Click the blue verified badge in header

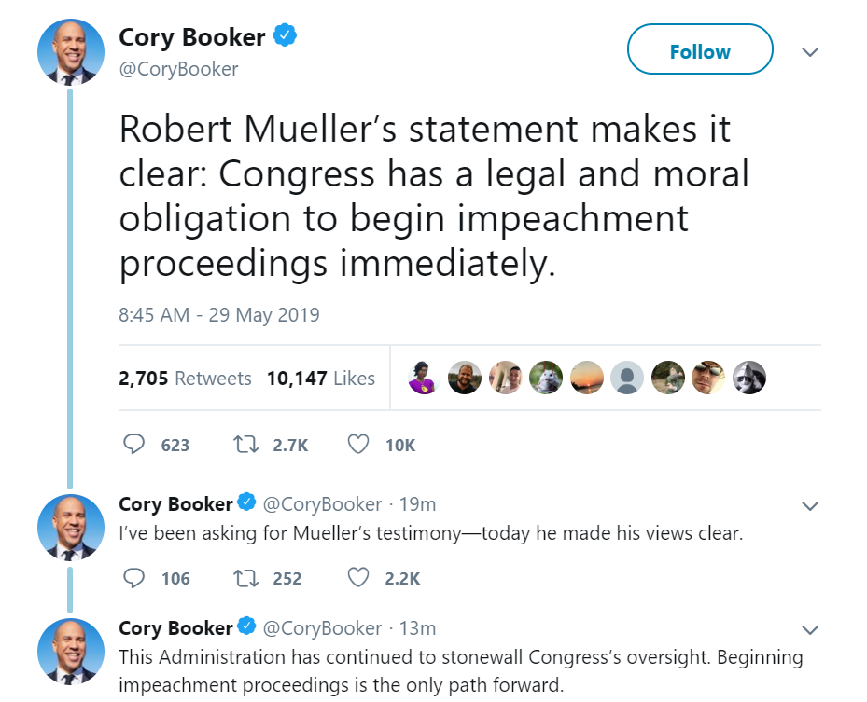click(285, 37)
